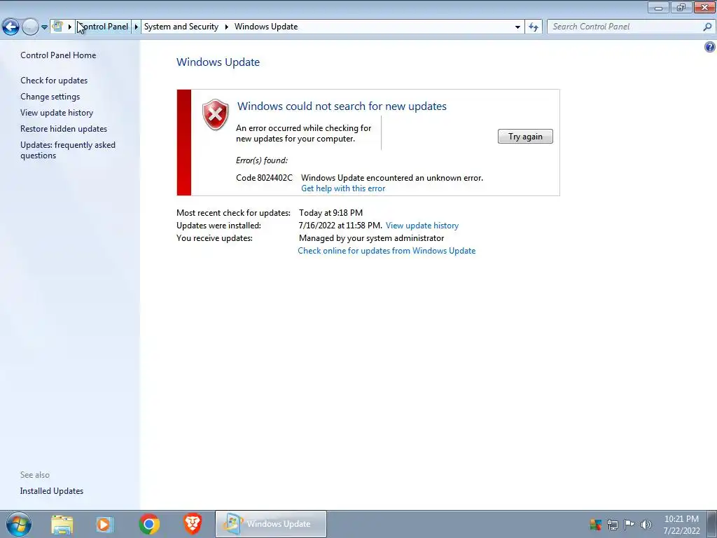
Task: Click the volume speaker tray icon
Action: click(646, 524)
